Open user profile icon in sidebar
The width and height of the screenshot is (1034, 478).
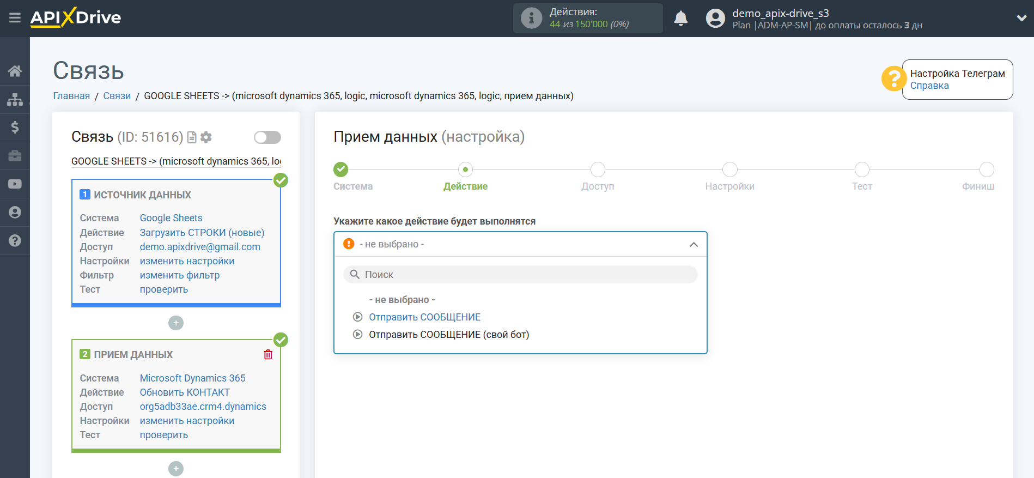tap(15, 213)
